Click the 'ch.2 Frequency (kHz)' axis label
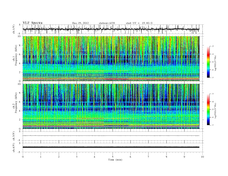This screenshot has width=228, height=176. point(15,103)
